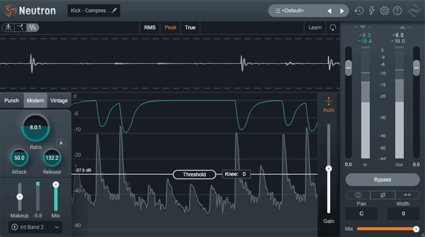This screenshot has width=425, height=237.
Task: Click the output RMS reading -19.0
Action: [398, 41]
